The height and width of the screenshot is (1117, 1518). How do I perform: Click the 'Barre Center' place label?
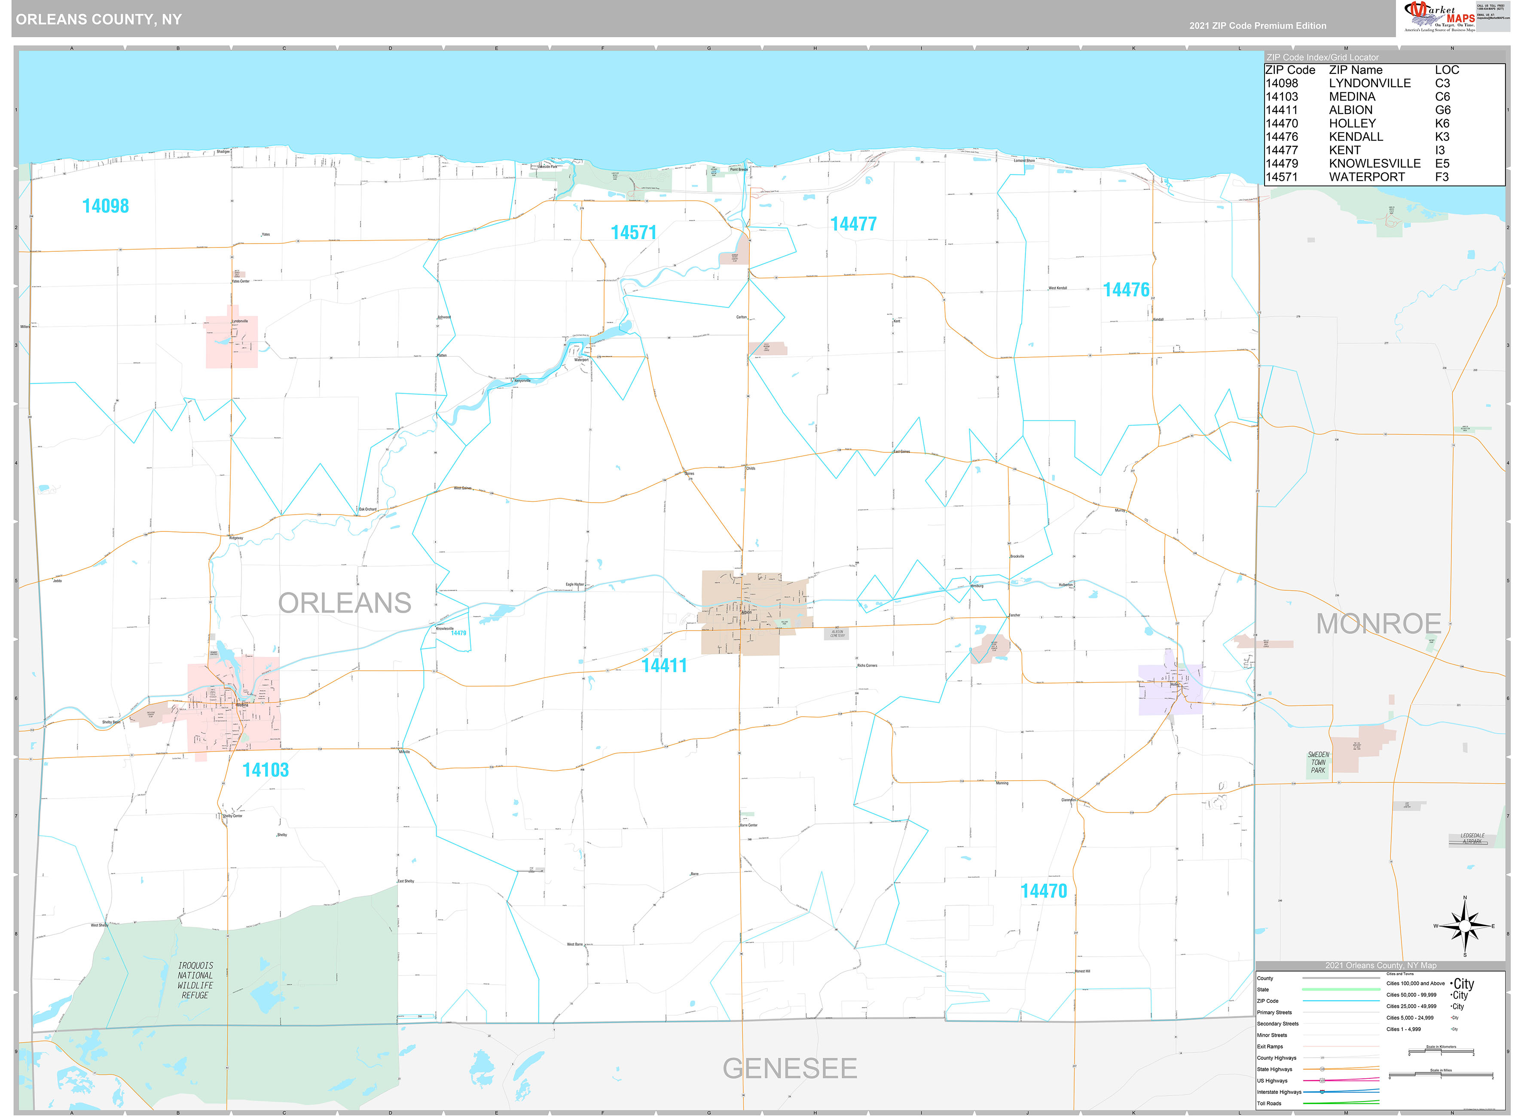748,825
